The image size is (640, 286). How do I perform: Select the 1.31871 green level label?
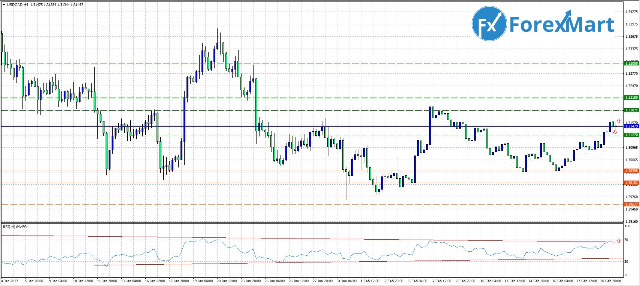pyautogui.click(x=631, y=110)
